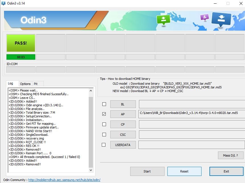Click log line 'recovery.img'
Screen dimensions: 245x183
pos(26,138)
